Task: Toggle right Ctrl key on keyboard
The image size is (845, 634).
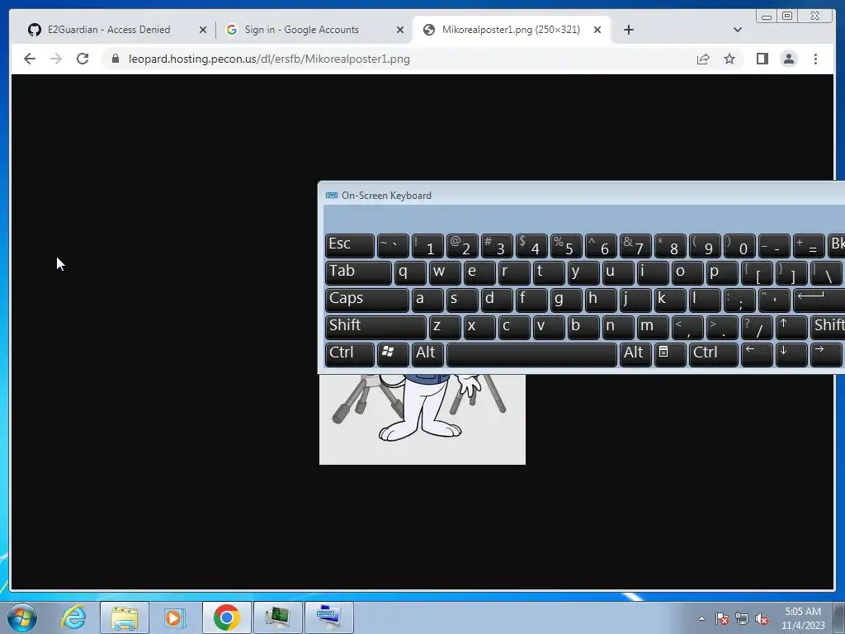Action: [714, 355]
